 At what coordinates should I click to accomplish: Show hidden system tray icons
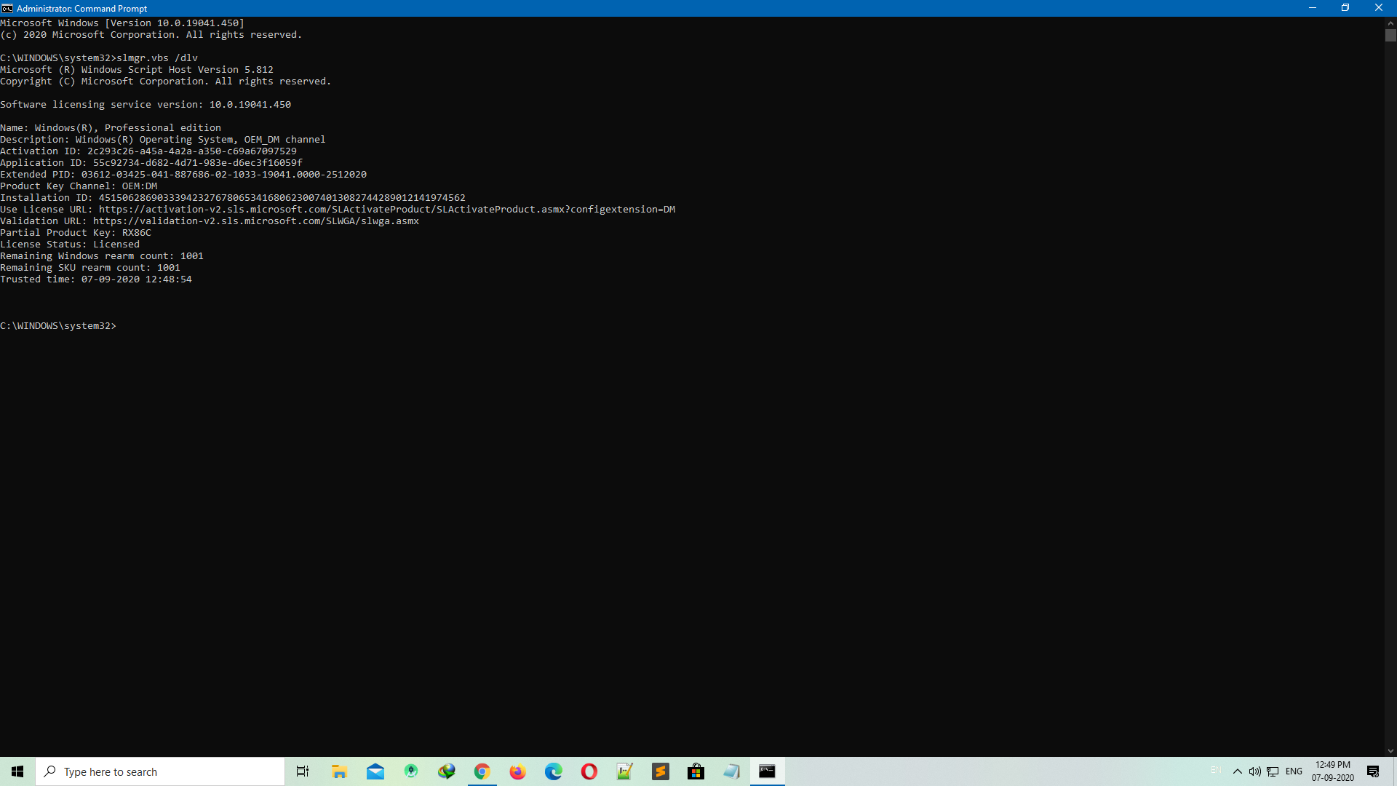click(x=1237, y=771)
